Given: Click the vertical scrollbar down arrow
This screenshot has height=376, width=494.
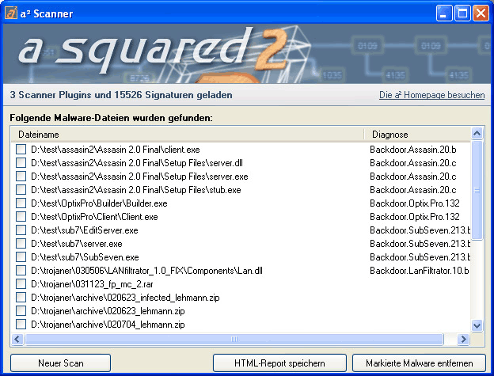Looking at the screenshot, I should 477,325.
